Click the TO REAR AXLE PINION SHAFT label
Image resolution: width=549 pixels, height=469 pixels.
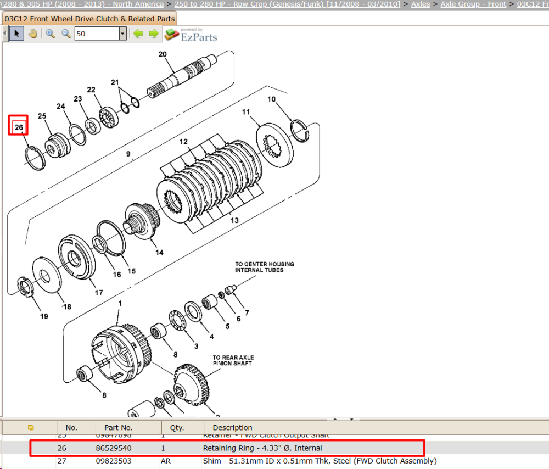tap(233, 360)
